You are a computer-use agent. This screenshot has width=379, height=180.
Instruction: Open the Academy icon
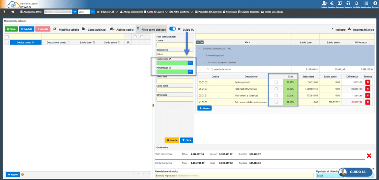(340, 3)
